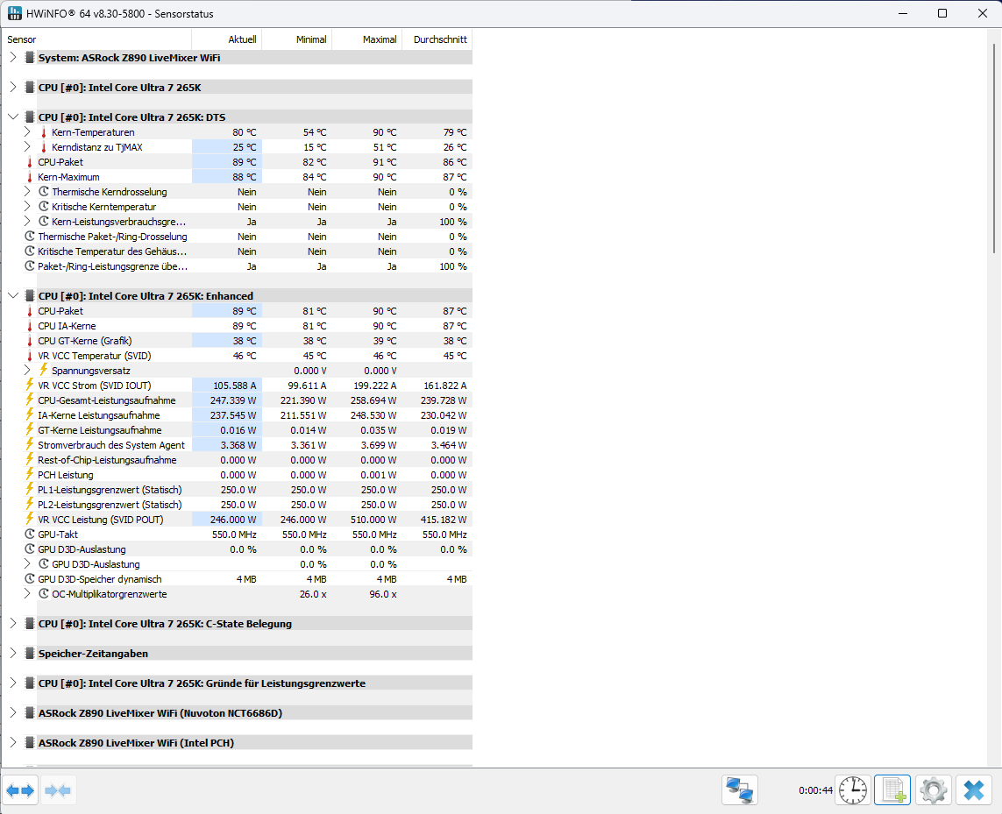The width and height of the screenshot is (1002, 814).
Task: Click the vertical scrollbar thumb
Action: 994,148
